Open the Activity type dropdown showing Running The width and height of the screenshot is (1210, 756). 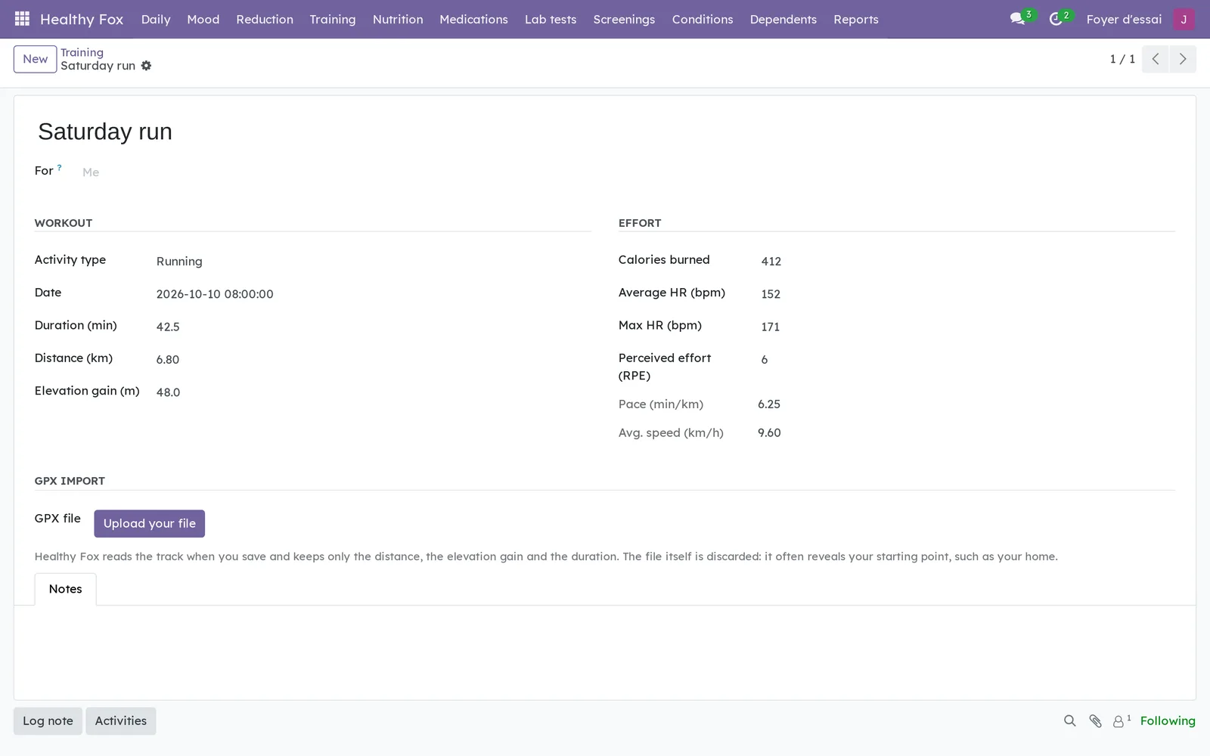[x=373, y=262]
